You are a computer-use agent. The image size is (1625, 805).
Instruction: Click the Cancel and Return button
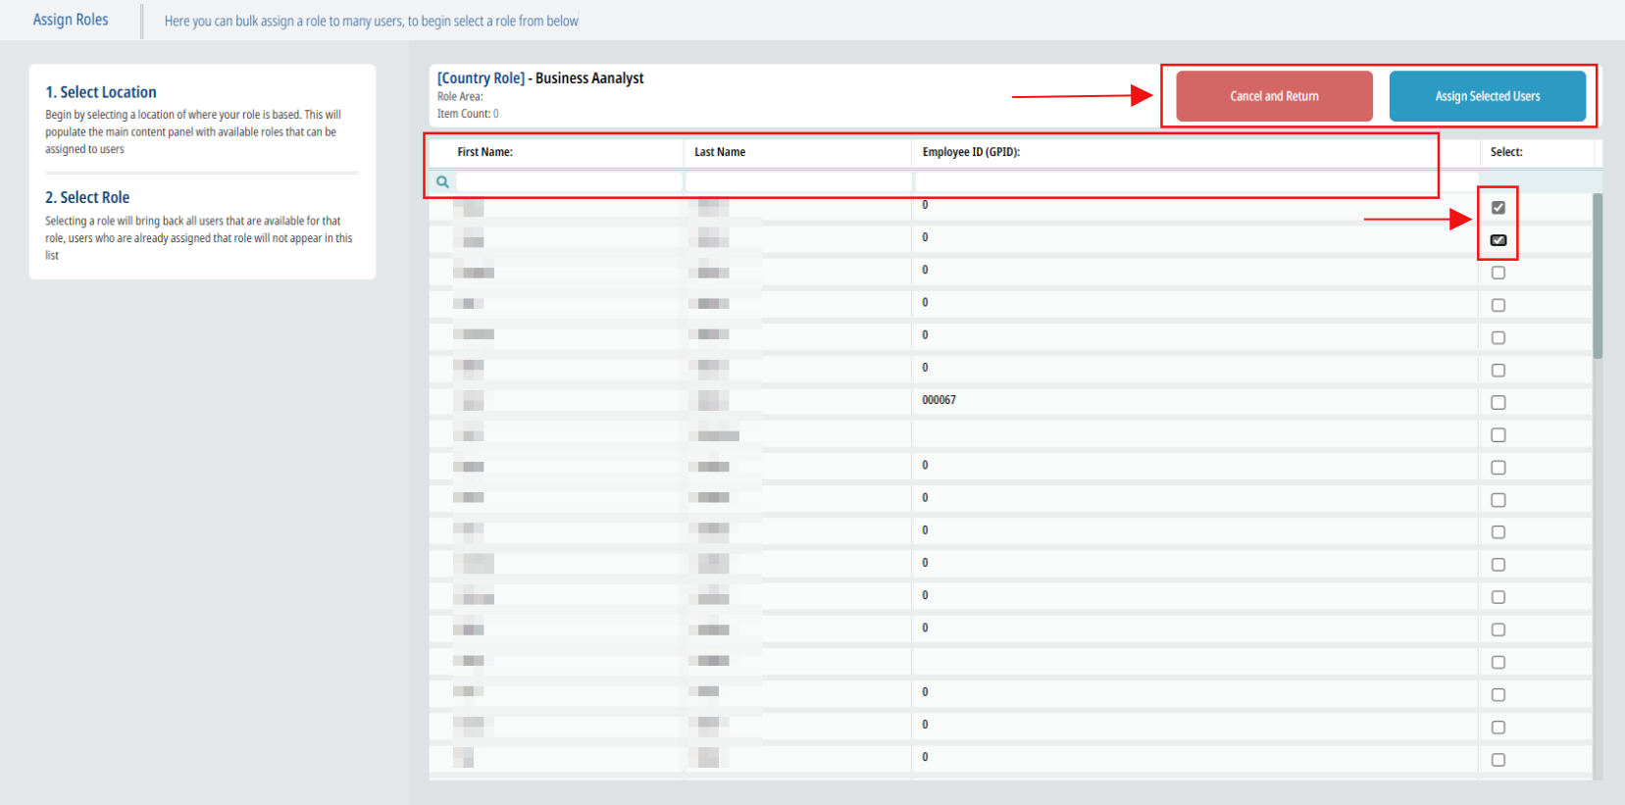[1274, 96]
